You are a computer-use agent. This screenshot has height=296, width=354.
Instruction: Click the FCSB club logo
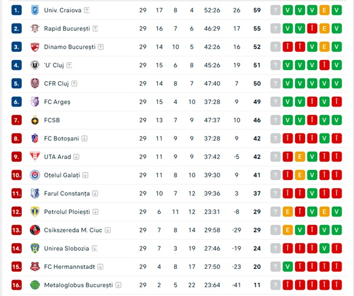(34, 120)
